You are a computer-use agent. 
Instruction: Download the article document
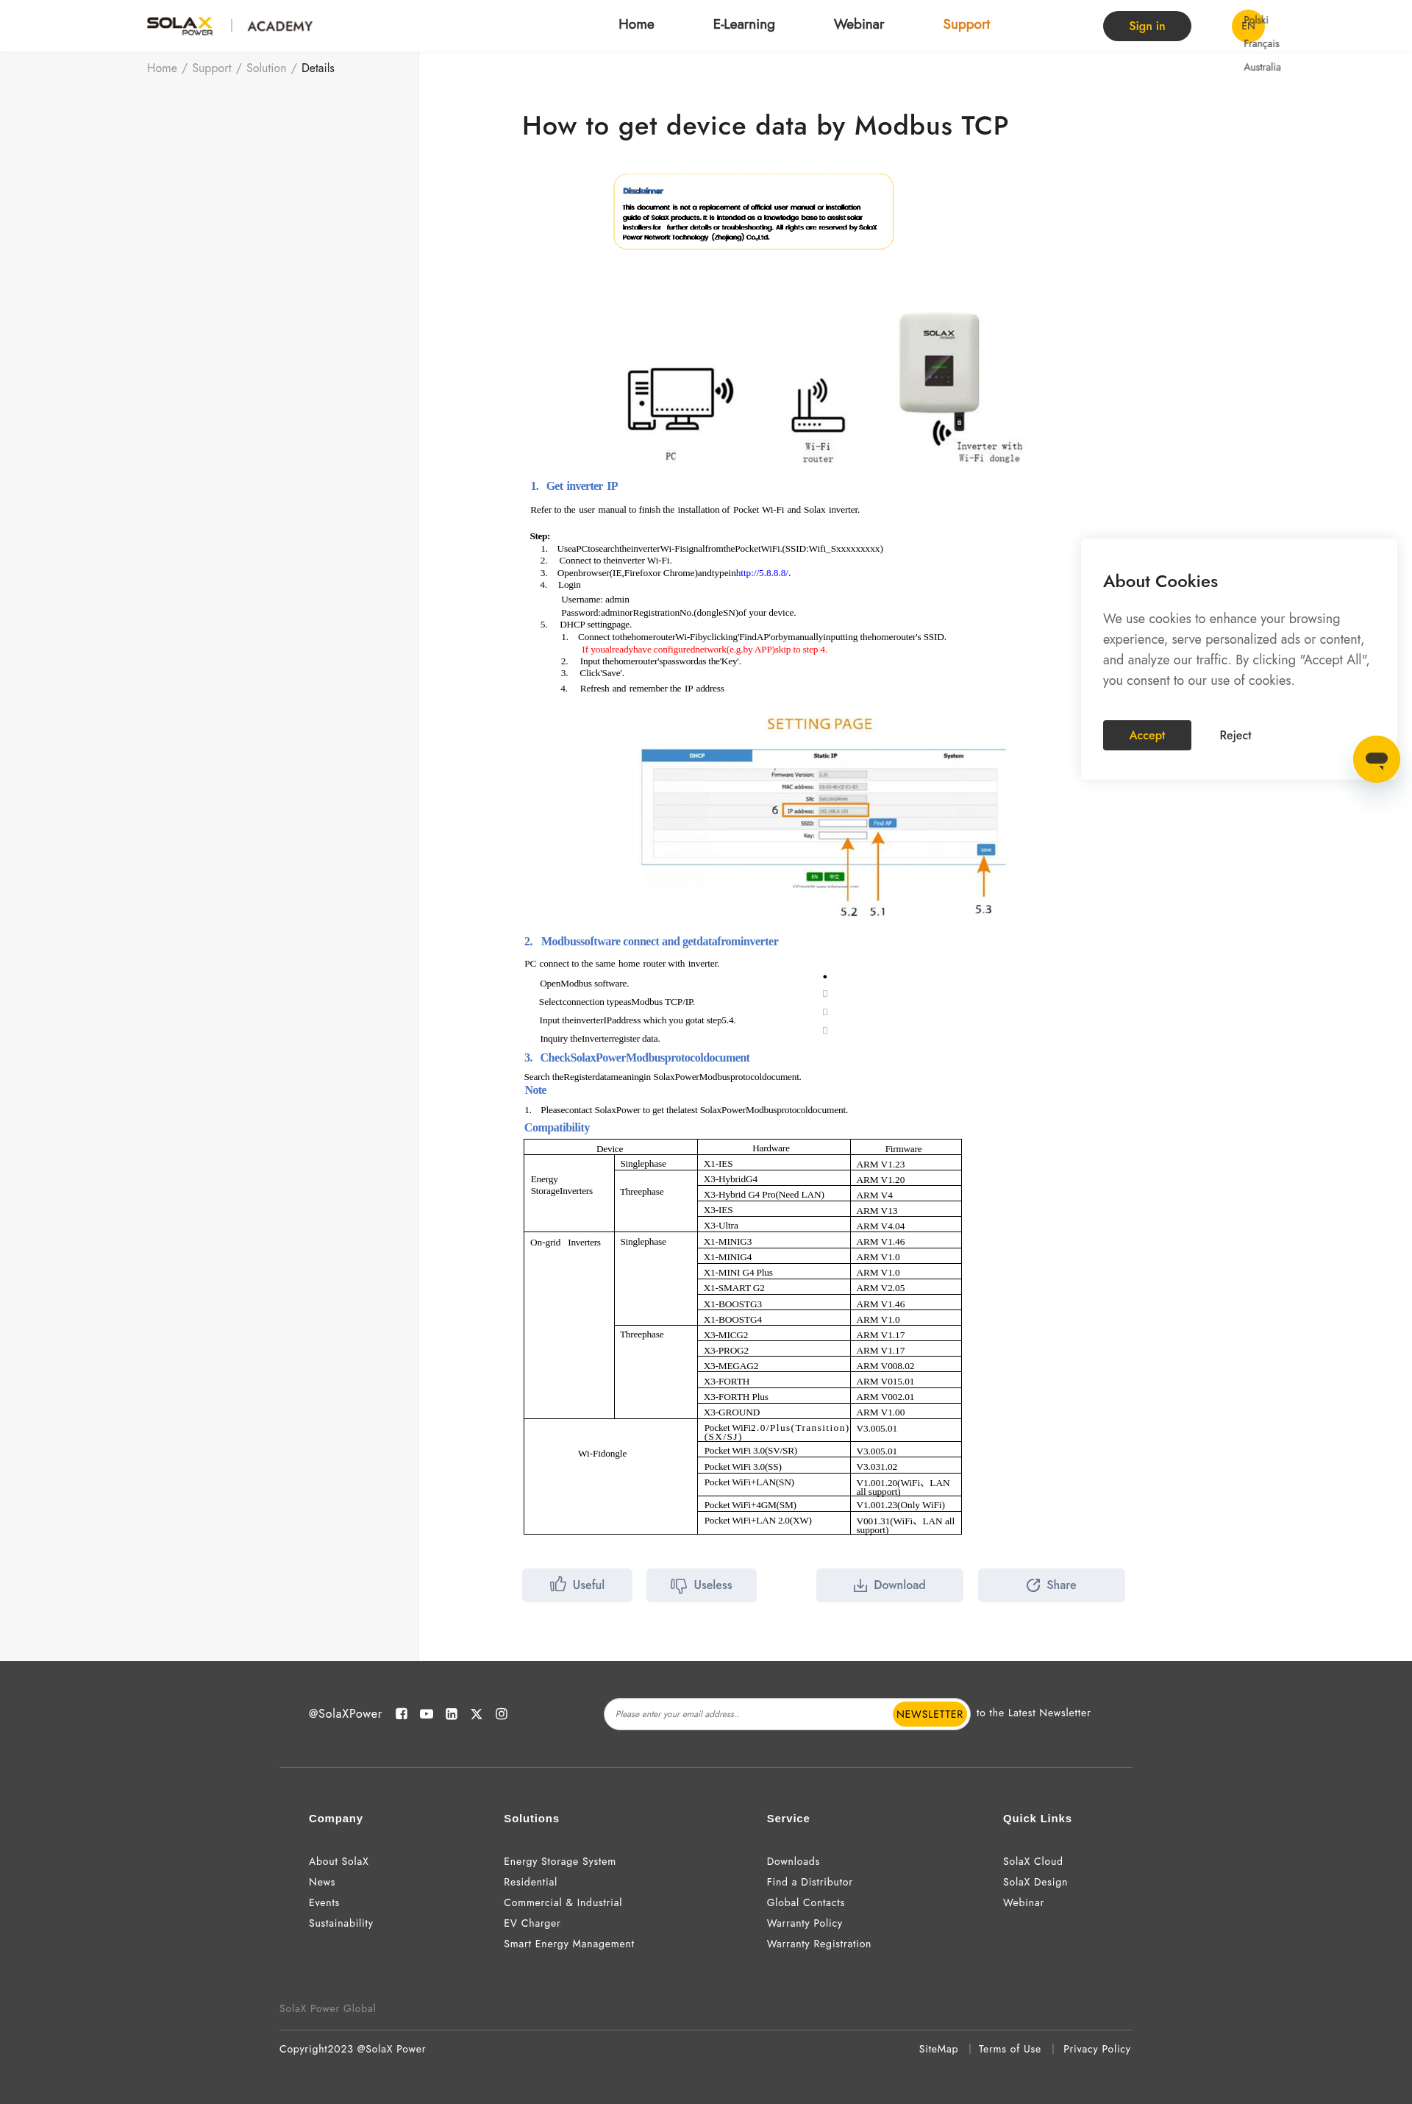tap(889, 1585)
